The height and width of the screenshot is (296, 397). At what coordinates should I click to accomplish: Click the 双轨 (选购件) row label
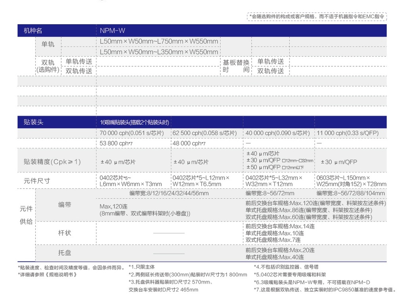coord(48,66)
